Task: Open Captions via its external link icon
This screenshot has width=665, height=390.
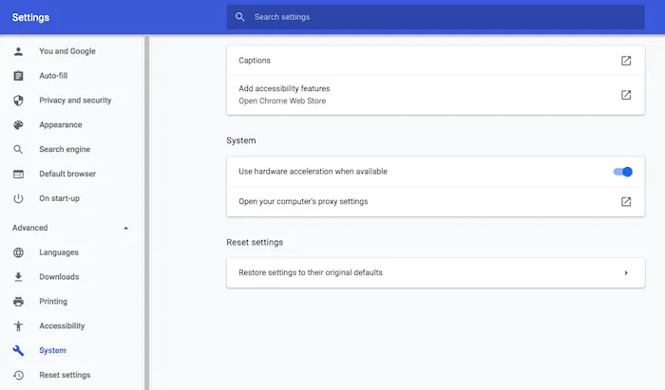Action: tap(626, 61)
